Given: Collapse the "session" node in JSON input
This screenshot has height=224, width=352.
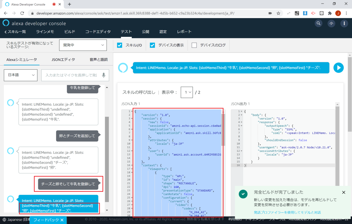Looking at the screenshot, I should [x=132, y=118].
